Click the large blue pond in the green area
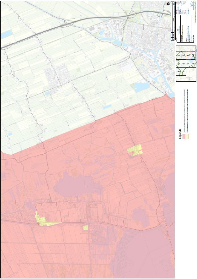The image size is (197, 279). [x=140, y=87]
